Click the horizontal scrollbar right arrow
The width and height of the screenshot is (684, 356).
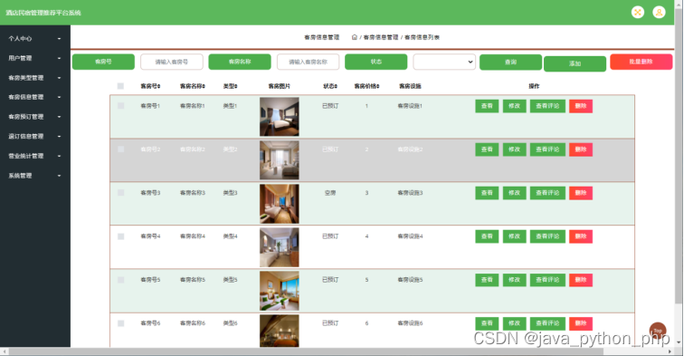[670, 351]
